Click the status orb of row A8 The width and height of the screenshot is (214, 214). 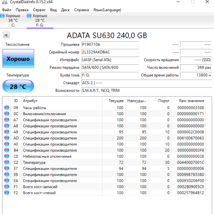[x=7, y=126]
